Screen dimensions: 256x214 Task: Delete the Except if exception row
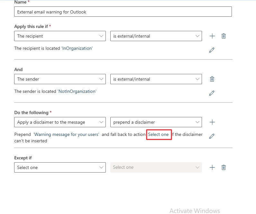point(224,167)
